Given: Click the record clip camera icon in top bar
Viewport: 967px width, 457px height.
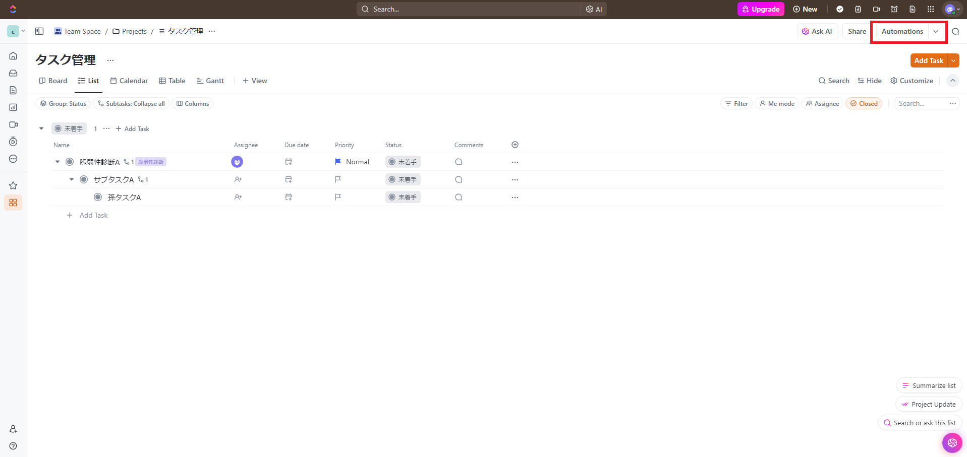Looking at the screenshot, I should [876, 9].
